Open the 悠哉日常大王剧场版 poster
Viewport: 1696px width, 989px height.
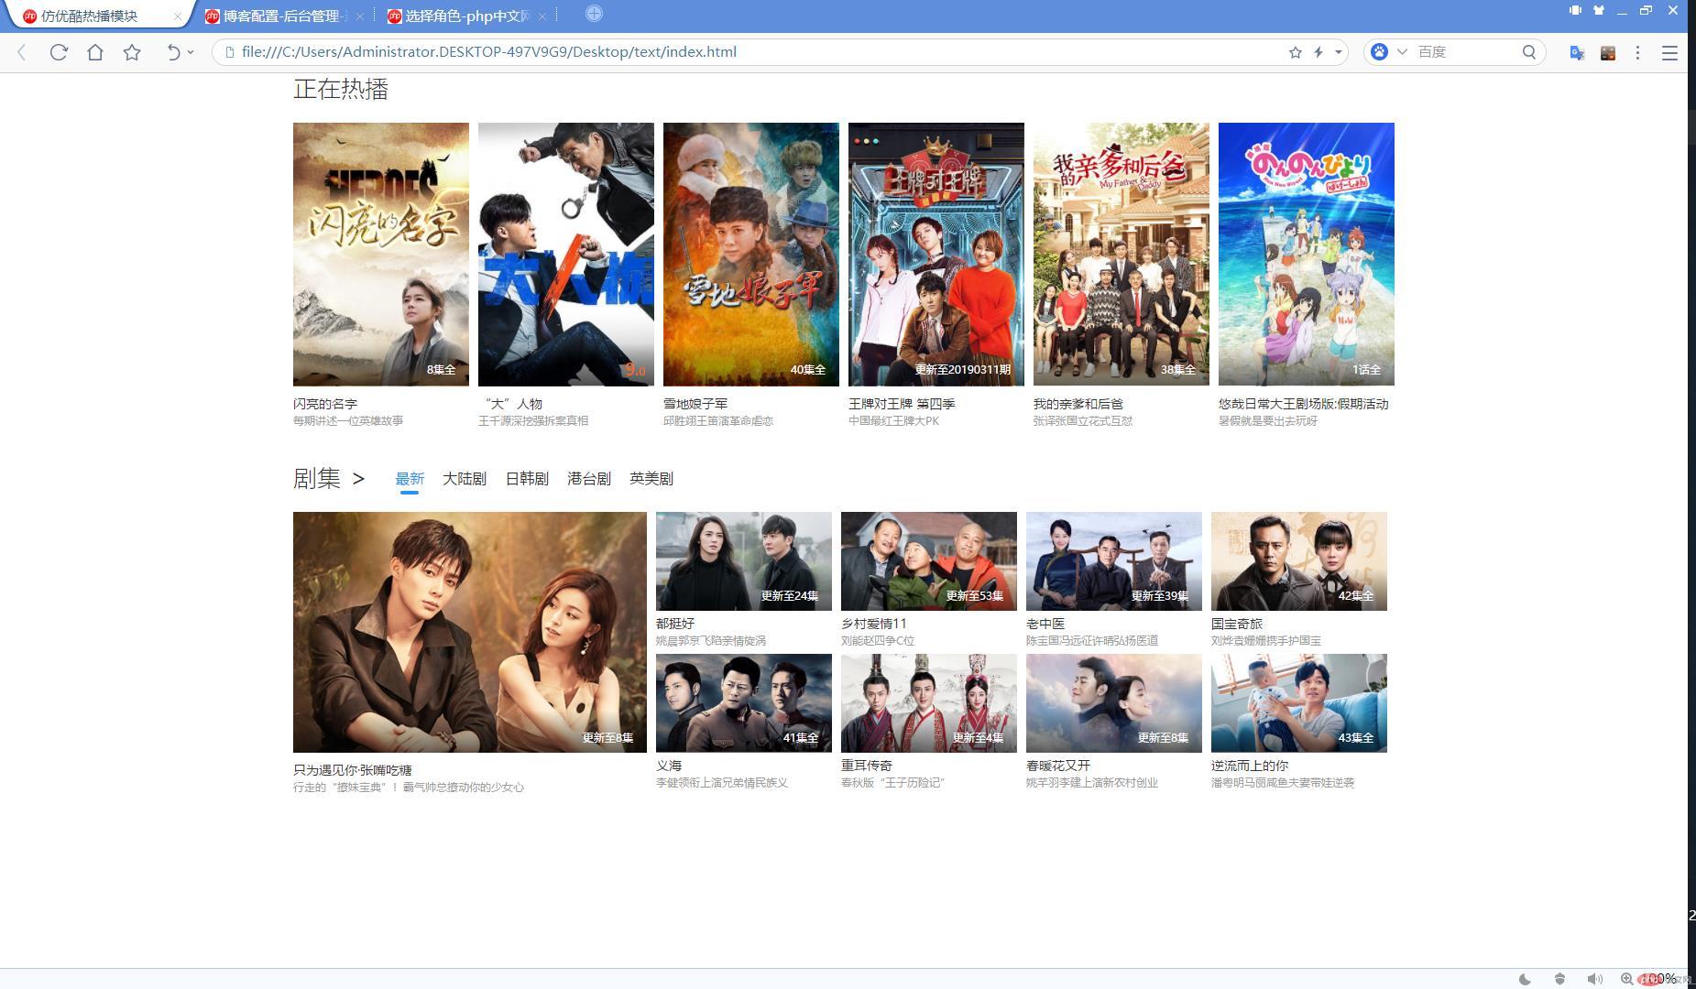pos(1307,255)
